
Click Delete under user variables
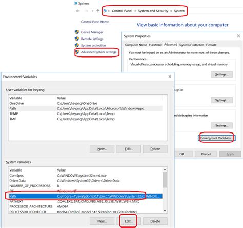155,149
